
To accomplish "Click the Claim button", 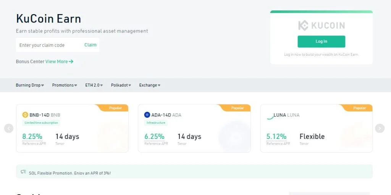I will click(90, 45).
